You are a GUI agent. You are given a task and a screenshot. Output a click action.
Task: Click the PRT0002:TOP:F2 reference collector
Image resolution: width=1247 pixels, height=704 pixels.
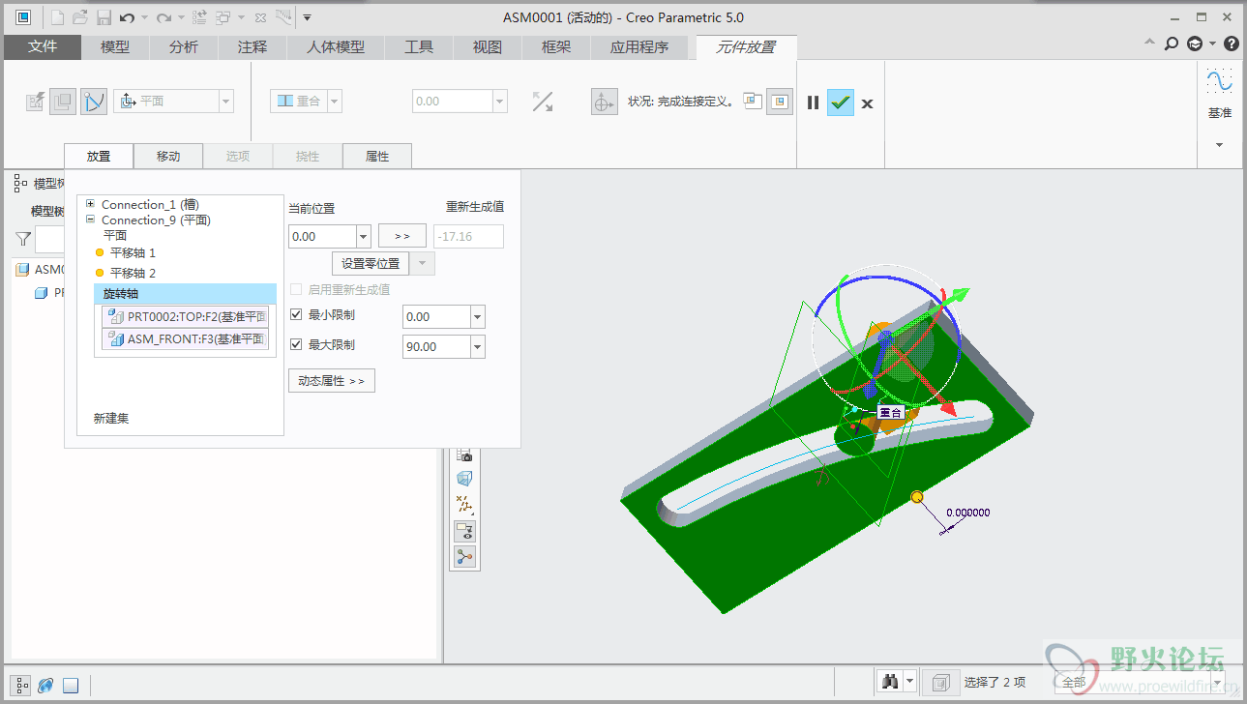(185, 316)
